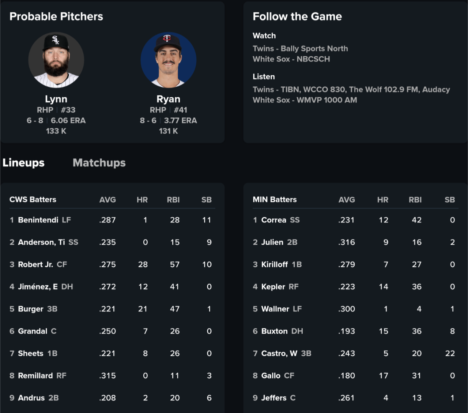
Task: Select the Lineups tab
Action: (x=23, y=163)
